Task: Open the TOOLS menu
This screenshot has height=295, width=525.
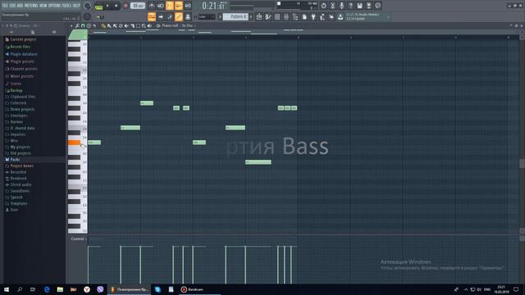Action: coord(66,6)
